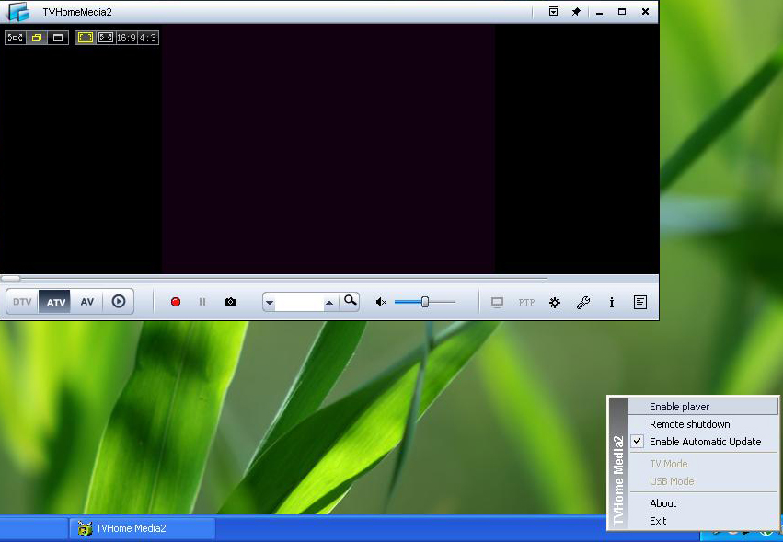Image resolution: width=783 pixels, height=542 pixels.
Task: Toggle PIP picture-in-picture mode
Action: (525, 302)
